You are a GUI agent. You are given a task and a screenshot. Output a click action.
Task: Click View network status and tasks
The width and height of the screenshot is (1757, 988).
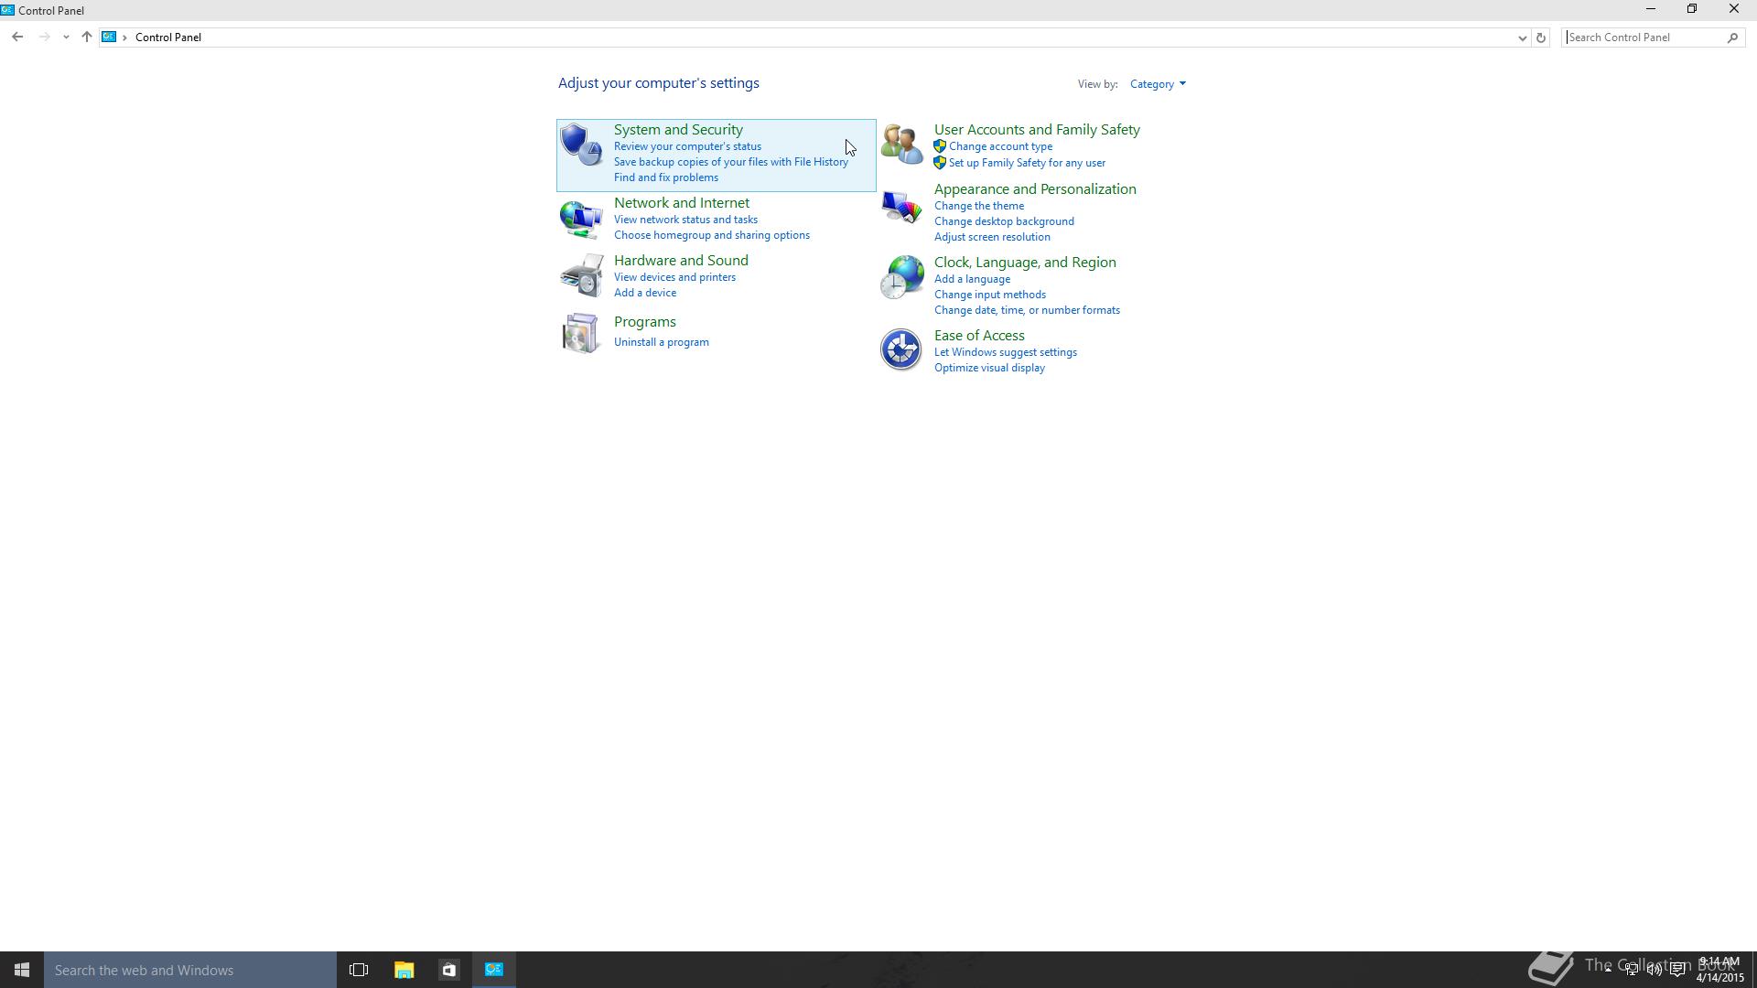coord(685,220)
